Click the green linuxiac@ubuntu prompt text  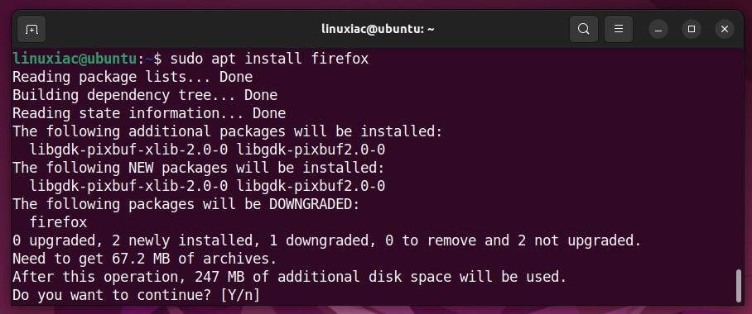point(75,59)
